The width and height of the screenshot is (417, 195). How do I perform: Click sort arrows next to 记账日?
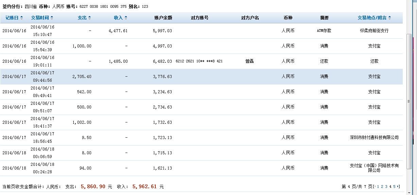[22, 18]
